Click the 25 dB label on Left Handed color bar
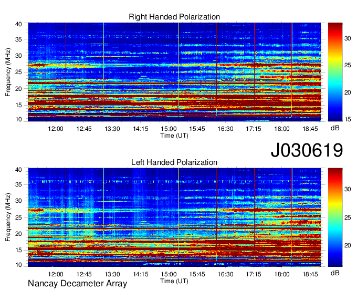 coord(348,217)
